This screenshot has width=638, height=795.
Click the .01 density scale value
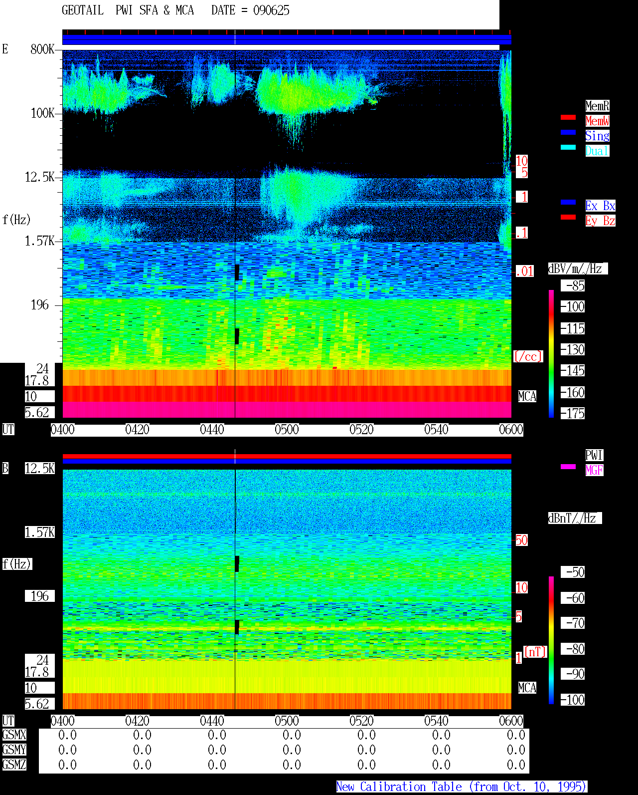click(524, 271)
